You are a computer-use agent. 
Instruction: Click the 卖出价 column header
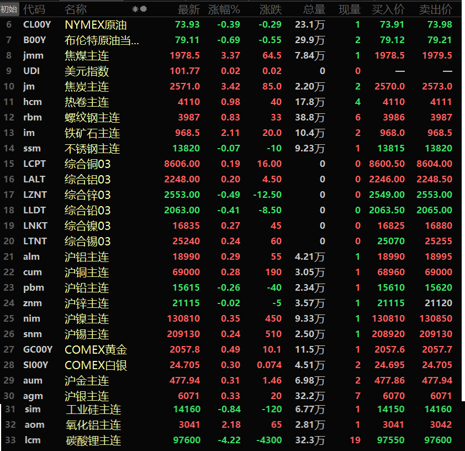coord(435,9)
